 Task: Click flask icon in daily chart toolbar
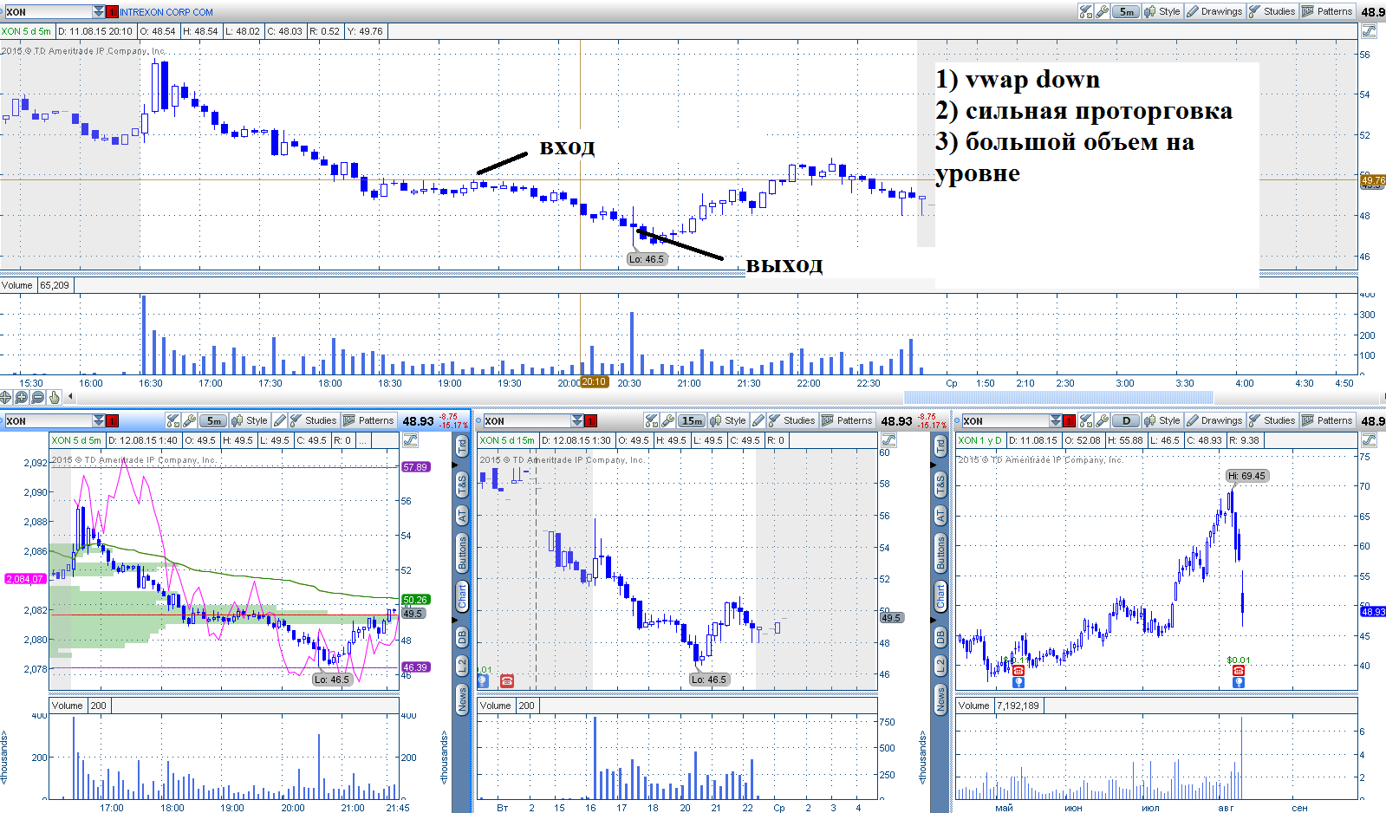click(x=1085, y=420)
